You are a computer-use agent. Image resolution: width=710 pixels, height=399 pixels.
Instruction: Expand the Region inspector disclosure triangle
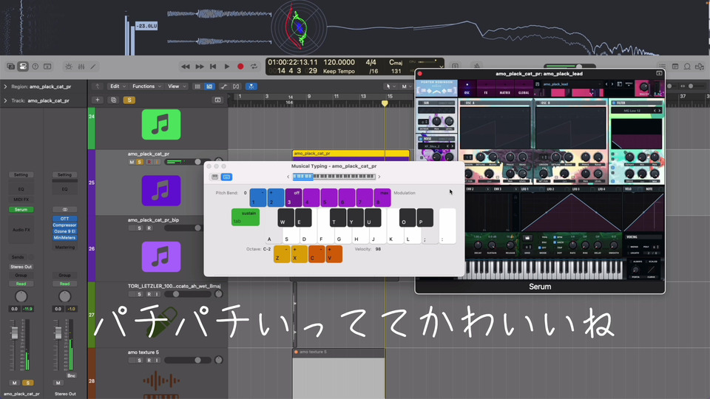coord(5,86)
